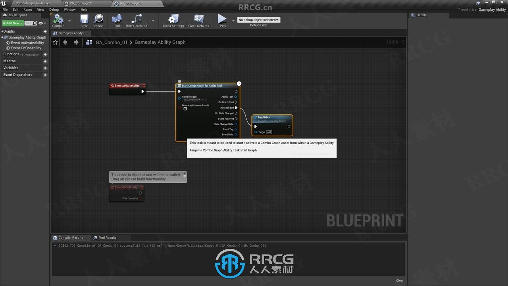This screenshot has width=508, height=286.
Task: Select the Compiler Results tab
Action: [71, 238]
